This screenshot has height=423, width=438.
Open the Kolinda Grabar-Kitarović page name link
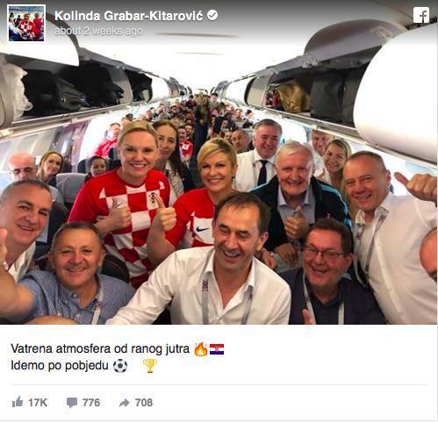click(129, 16)
